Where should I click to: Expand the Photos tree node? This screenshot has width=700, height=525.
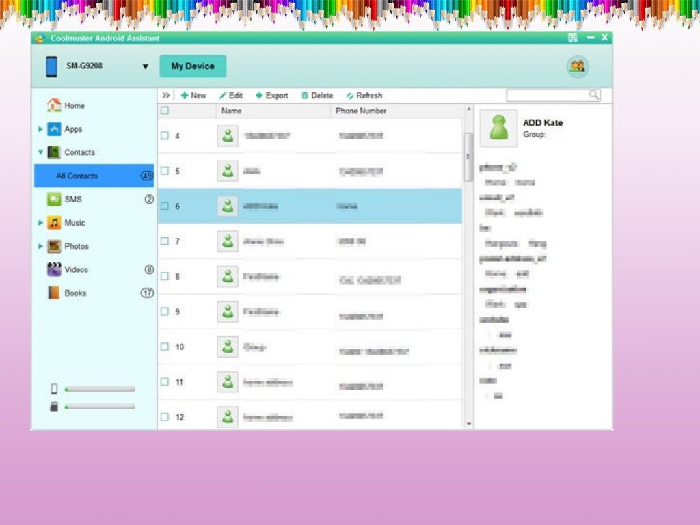(x=40, y=246)
